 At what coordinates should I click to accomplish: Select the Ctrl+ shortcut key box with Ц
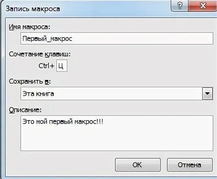tap(62, 66)
